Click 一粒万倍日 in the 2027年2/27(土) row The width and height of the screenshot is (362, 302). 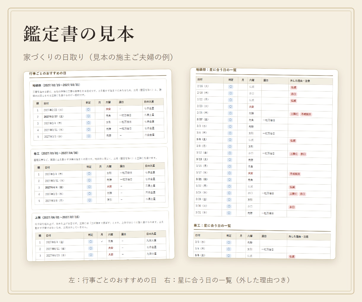point(125,115)
